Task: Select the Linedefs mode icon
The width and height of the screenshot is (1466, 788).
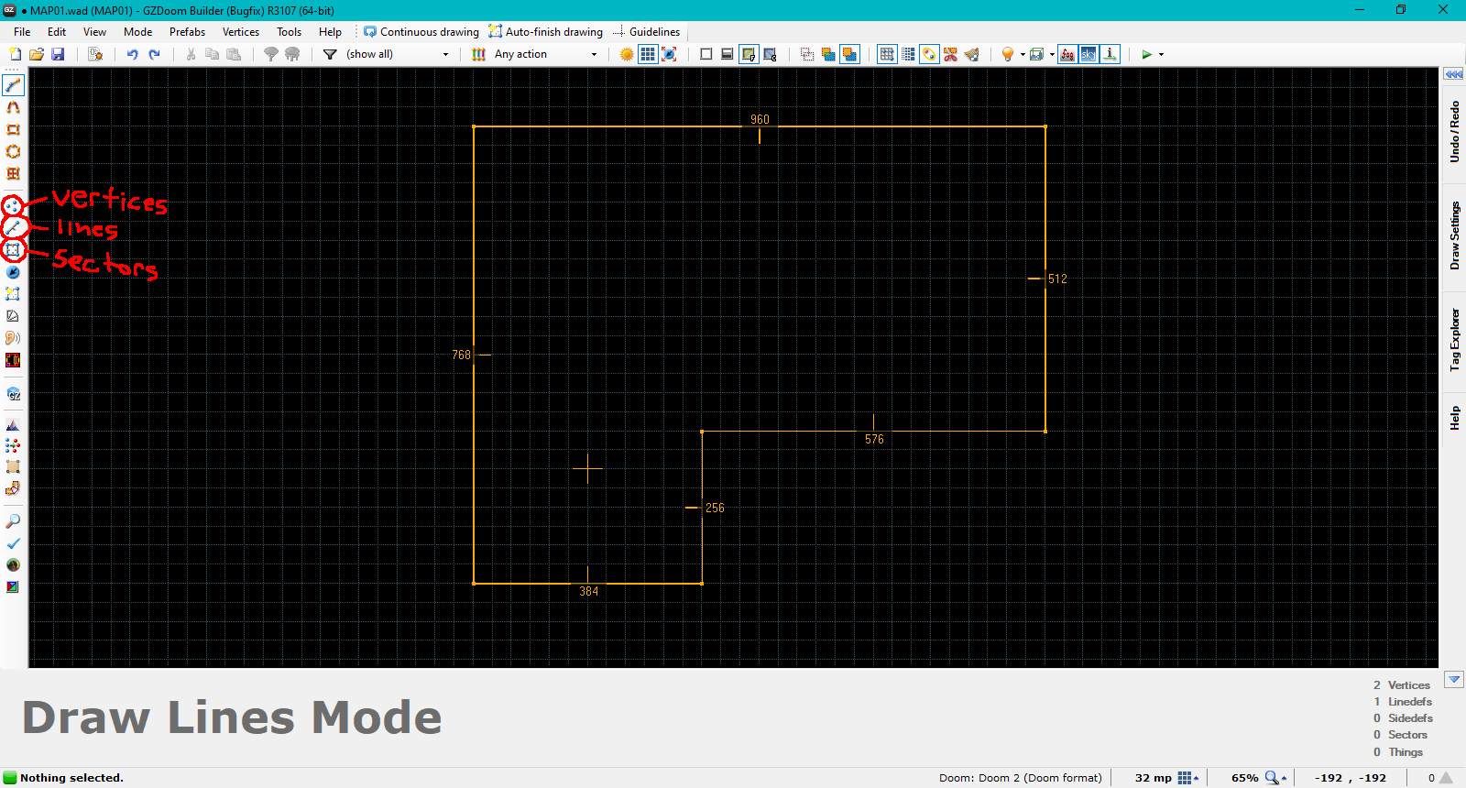Action: point(13,227)
